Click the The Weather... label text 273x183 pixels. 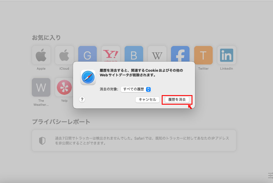[41, 103]
